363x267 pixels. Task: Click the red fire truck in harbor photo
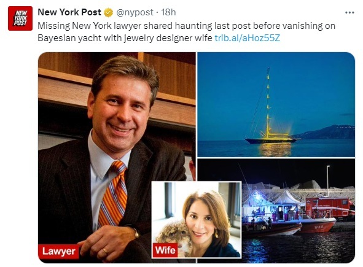[x=330, y=208]
